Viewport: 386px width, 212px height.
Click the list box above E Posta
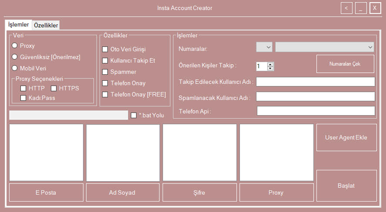(x=46, y=152)
